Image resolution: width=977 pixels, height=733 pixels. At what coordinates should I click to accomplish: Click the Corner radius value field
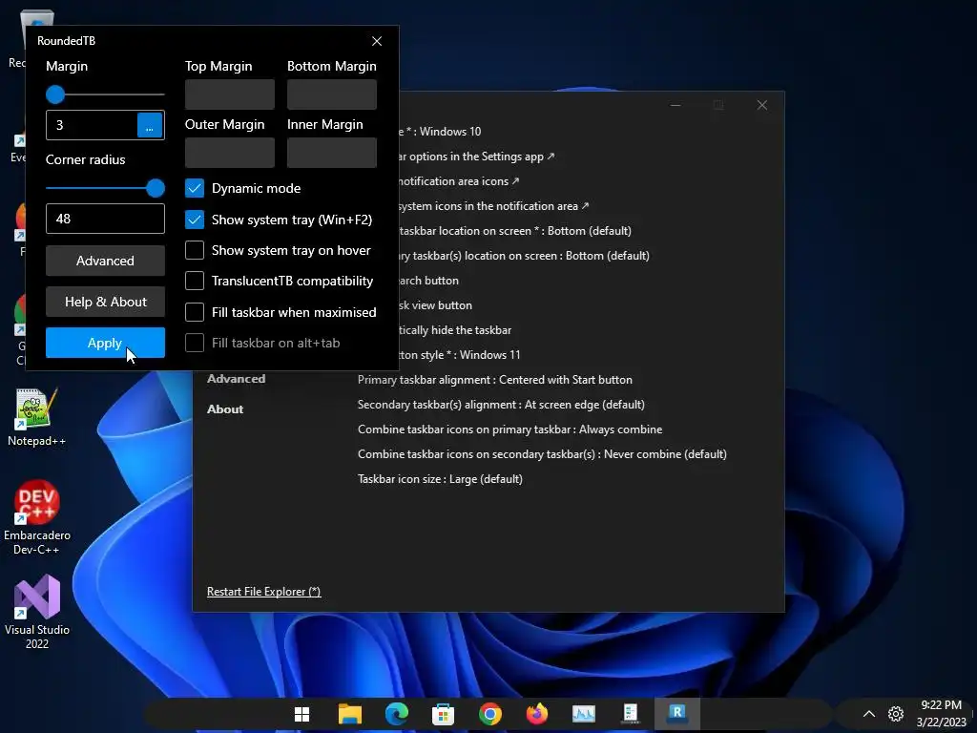(105, 219)
